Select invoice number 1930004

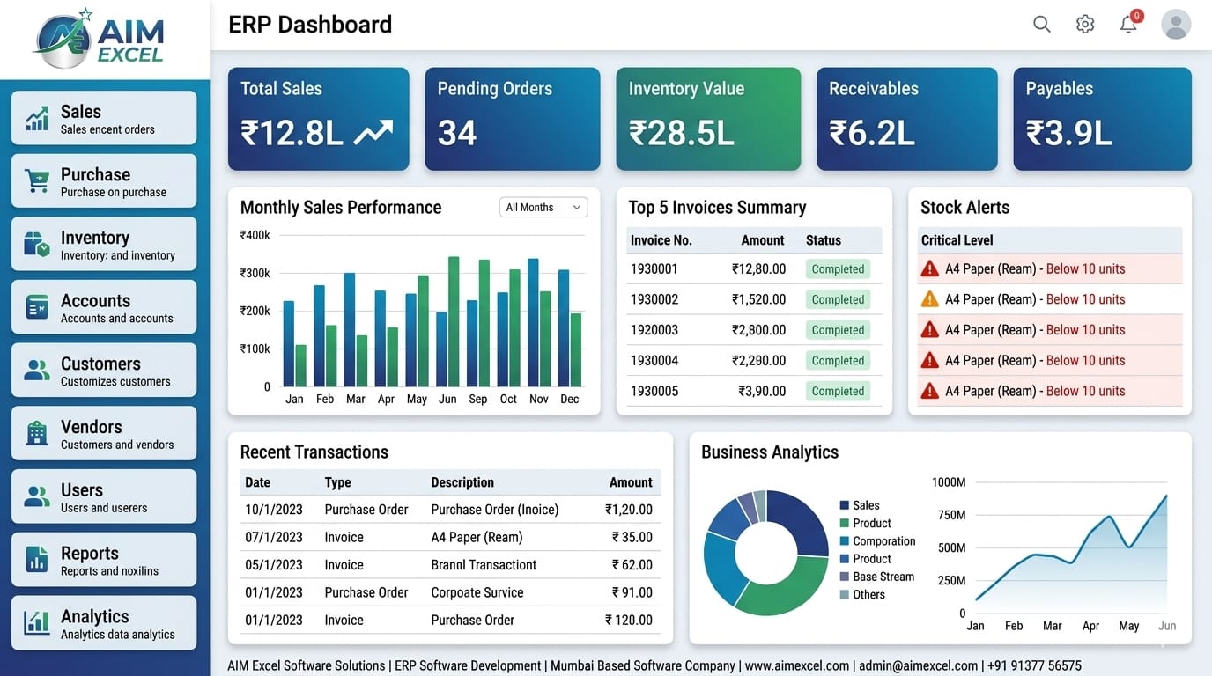(654, 360)
